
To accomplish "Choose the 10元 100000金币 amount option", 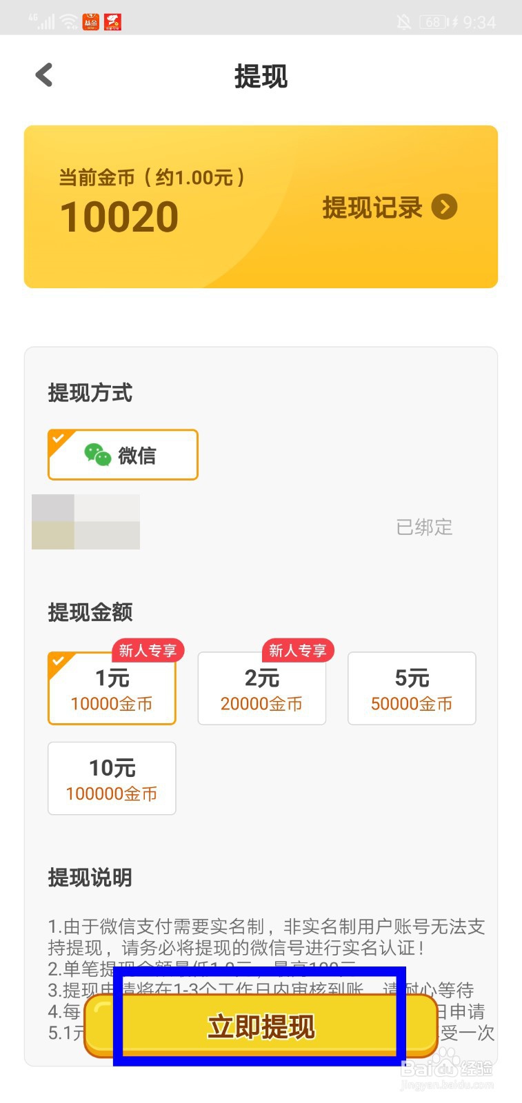I will tap(112, 778).
